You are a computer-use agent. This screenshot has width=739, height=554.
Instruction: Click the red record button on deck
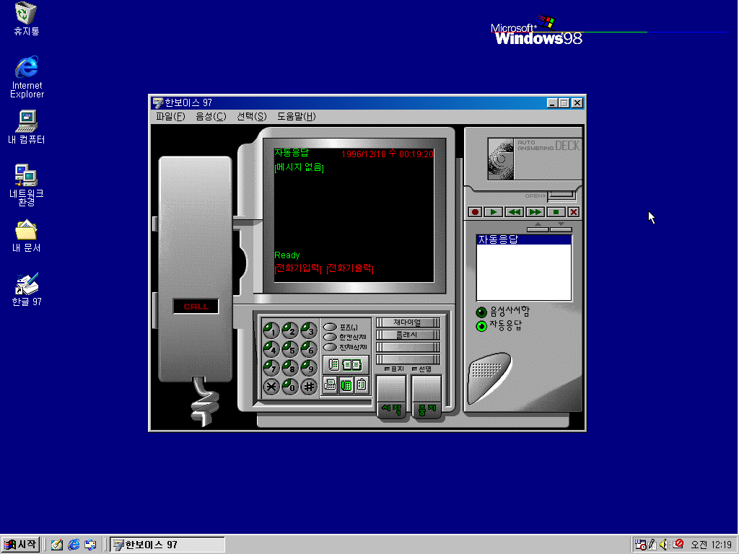[x=475, y=212]
